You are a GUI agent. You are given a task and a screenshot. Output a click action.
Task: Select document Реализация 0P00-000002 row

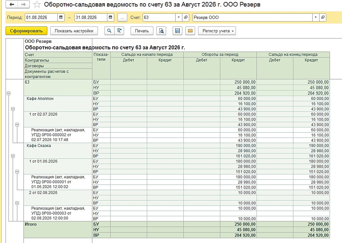[x=58, y=135]
